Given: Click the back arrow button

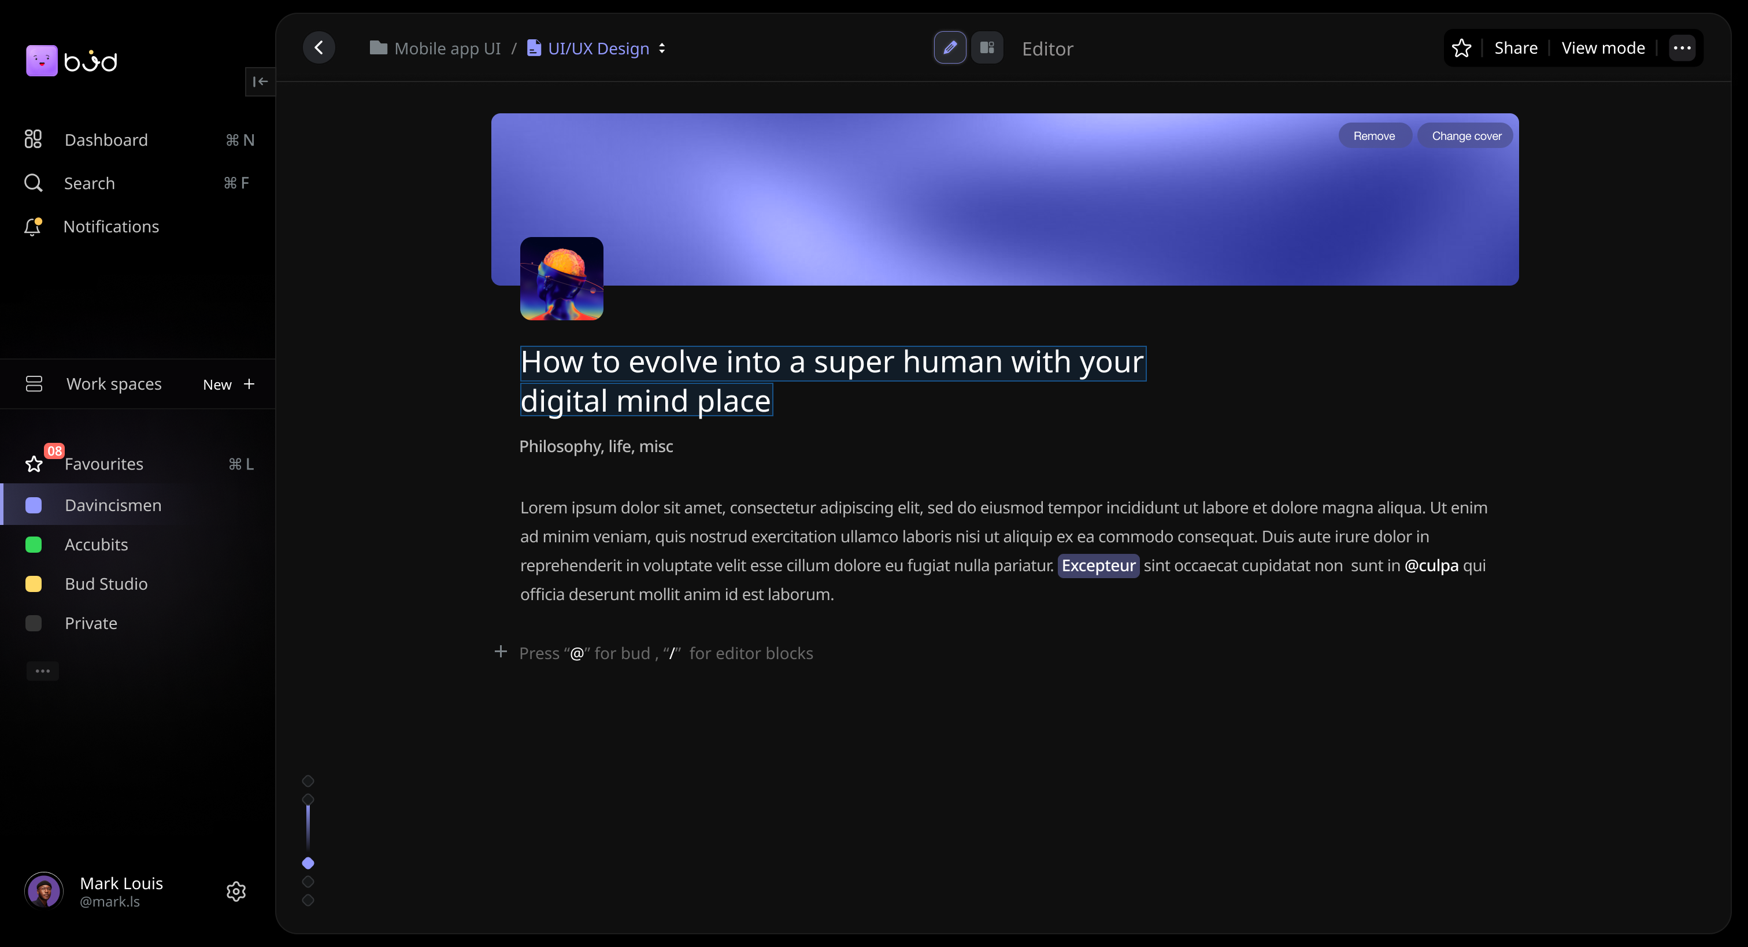Looking at the screenshot, I should coord(319,47).
